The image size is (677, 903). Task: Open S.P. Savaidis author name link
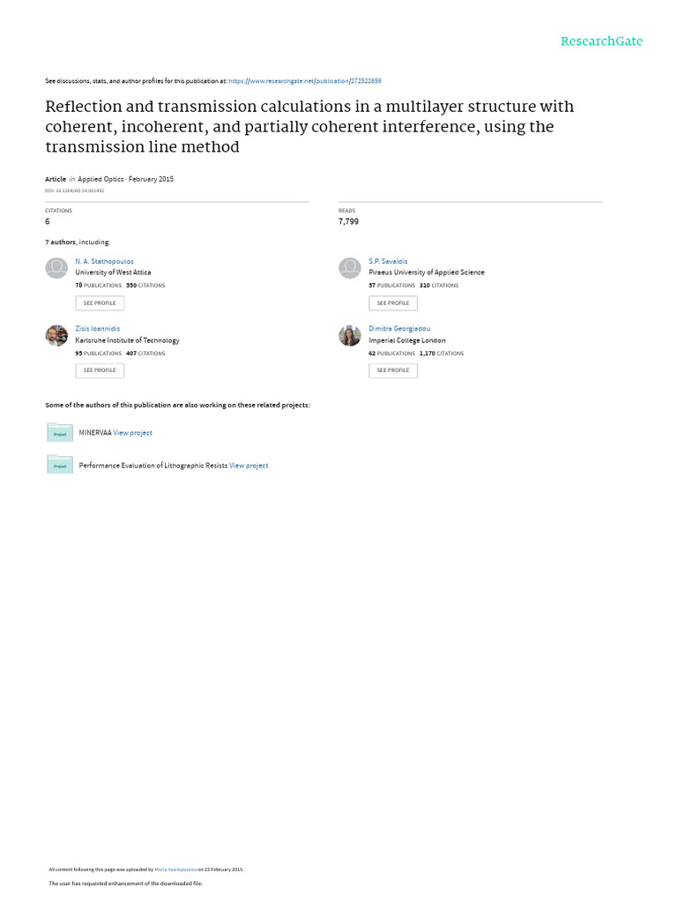coord(388,262)
